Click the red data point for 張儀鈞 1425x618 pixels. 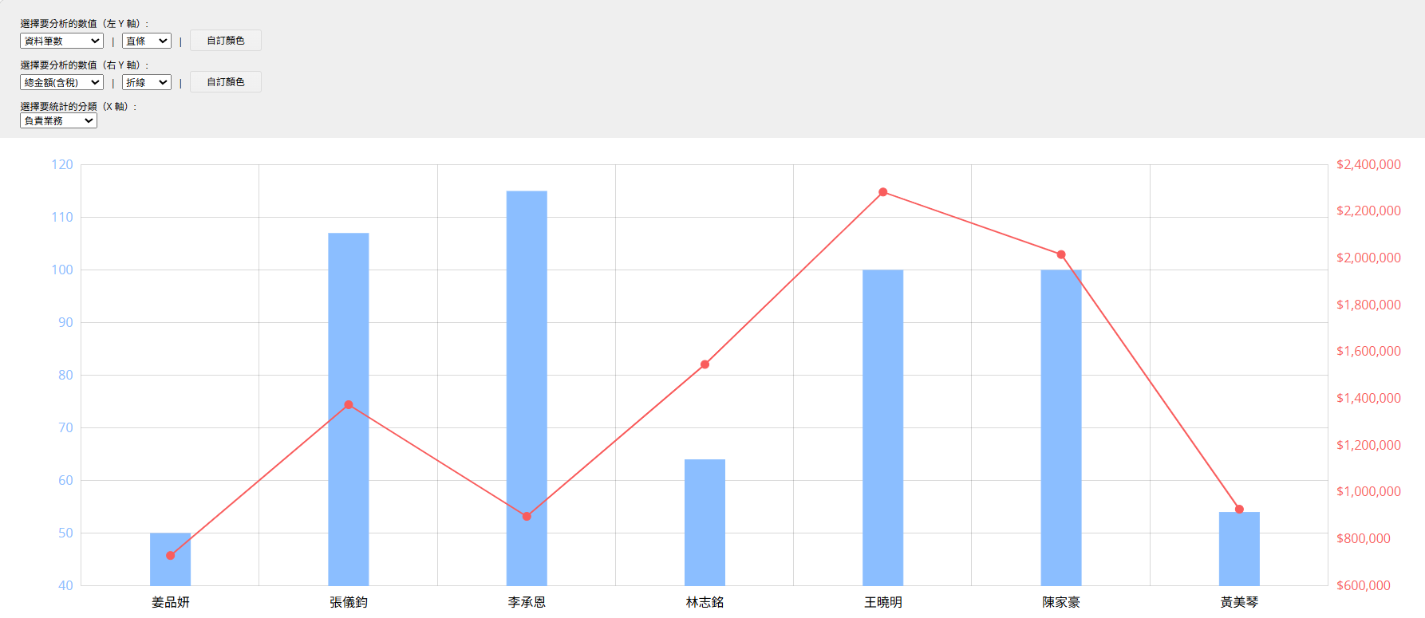tap(349, 405)
